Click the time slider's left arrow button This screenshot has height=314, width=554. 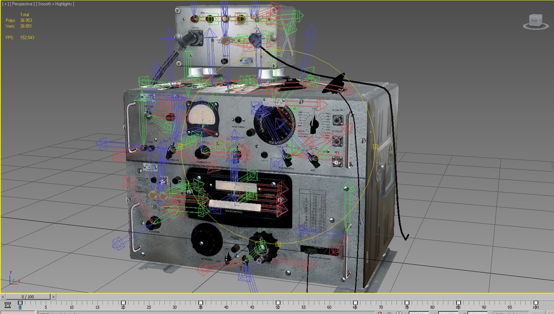[x=3, y=297]
